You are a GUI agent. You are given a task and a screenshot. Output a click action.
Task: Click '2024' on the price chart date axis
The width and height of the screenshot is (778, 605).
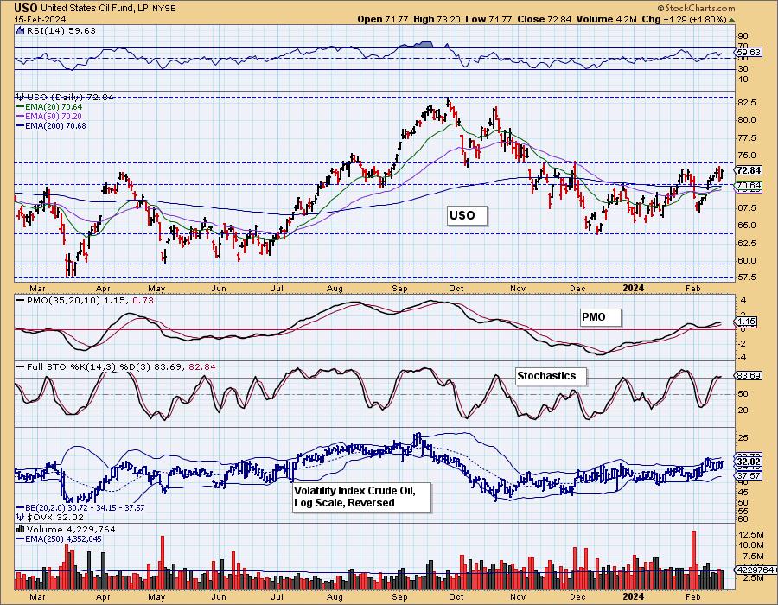point(634,289)
